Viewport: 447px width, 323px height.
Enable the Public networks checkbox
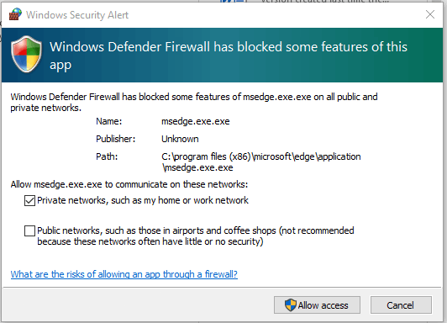click(29, 230)
